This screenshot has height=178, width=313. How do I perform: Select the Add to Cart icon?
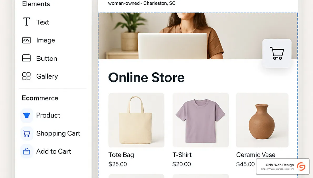tap(27, 151)
